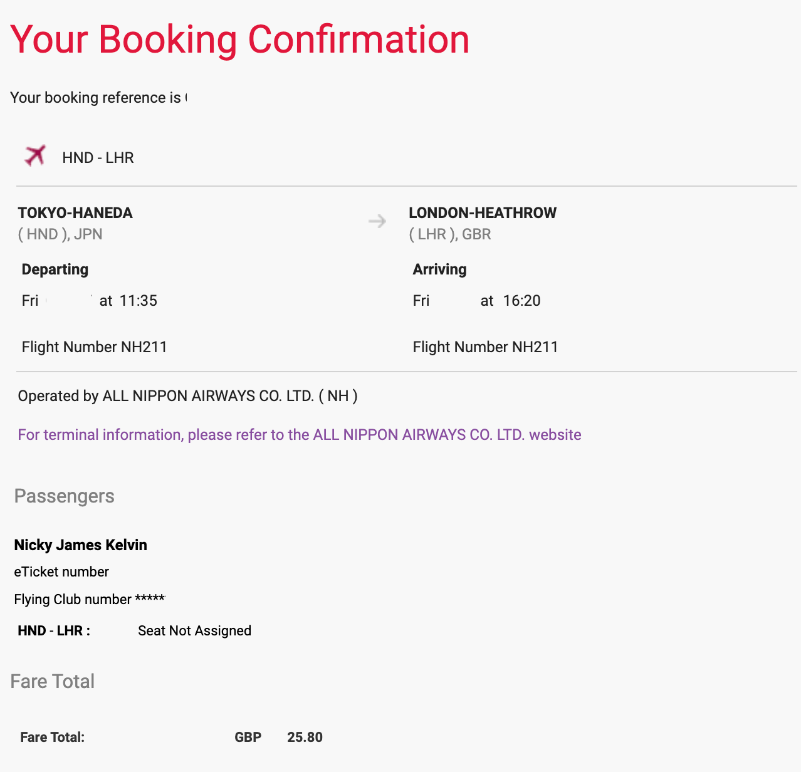The height and width of the screenshot is (772, 801).
Task: Click the grey arrow between the airports
Action: (x=377, y=221)
